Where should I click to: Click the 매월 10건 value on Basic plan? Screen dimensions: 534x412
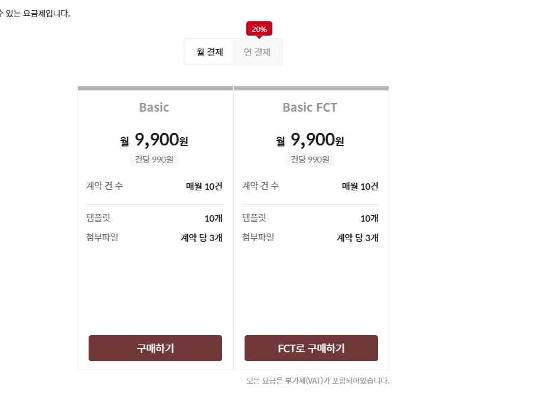[201, 186]
